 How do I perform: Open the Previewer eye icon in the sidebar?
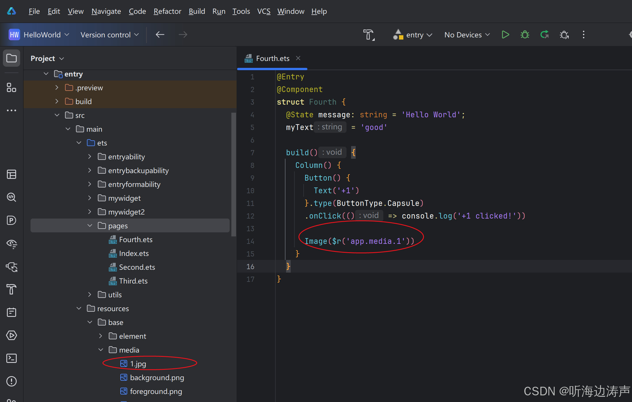pos(12,244)
